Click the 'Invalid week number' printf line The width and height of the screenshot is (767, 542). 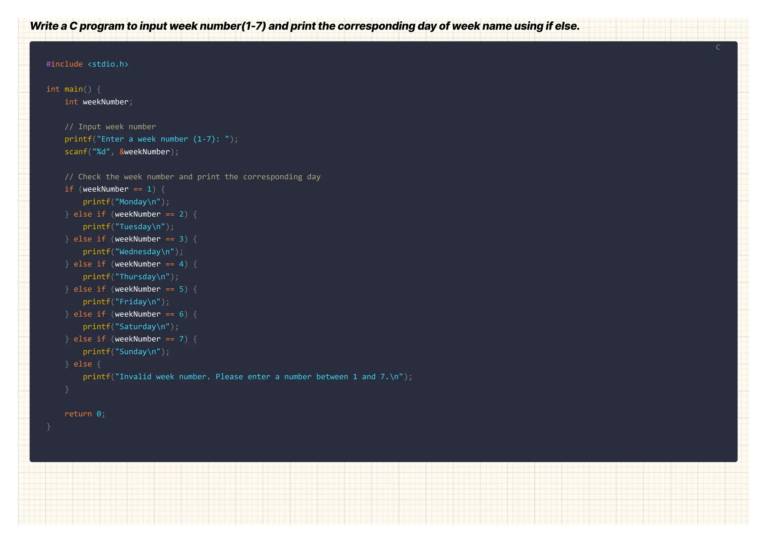tap(248, 377)
